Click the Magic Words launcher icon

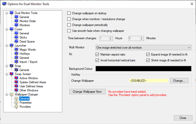[16, 49]
